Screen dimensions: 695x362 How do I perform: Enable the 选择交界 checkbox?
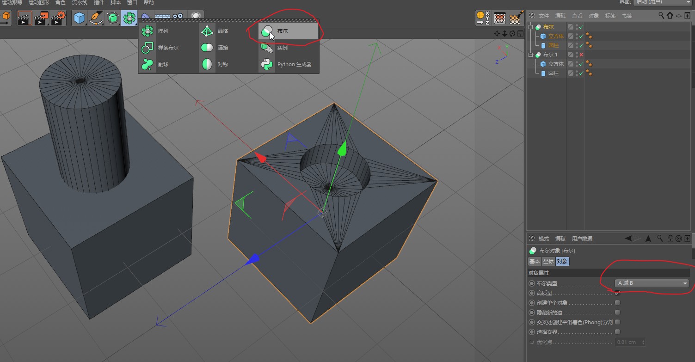click(x=617, y=332)
